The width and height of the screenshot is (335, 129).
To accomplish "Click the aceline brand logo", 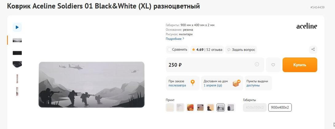I will point(307,26).
